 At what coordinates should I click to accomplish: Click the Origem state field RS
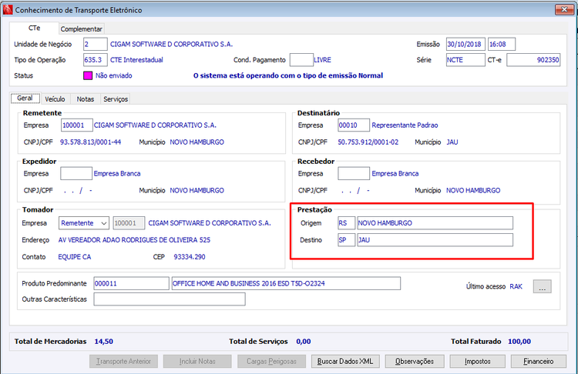click(x=347, y=223)
